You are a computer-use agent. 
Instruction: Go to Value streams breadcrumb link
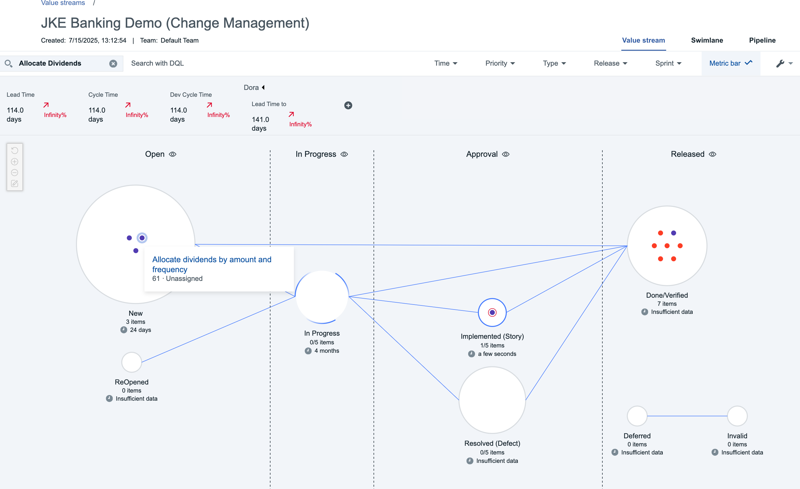coord(63,3)
